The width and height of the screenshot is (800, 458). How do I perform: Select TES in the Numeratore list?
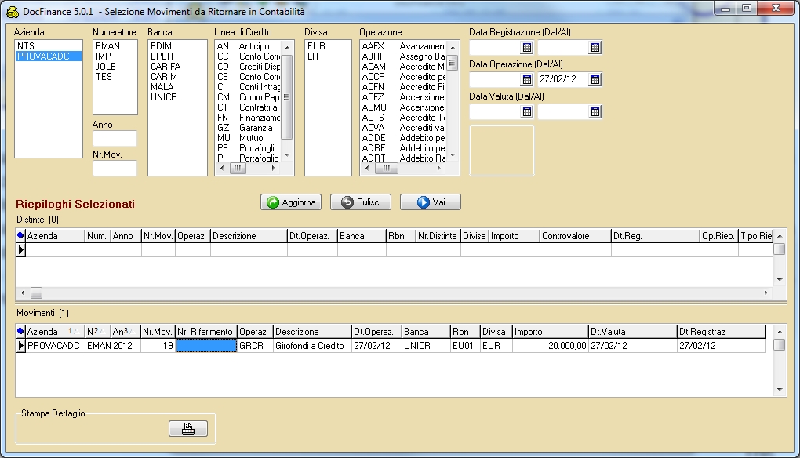tap(104, 77)
